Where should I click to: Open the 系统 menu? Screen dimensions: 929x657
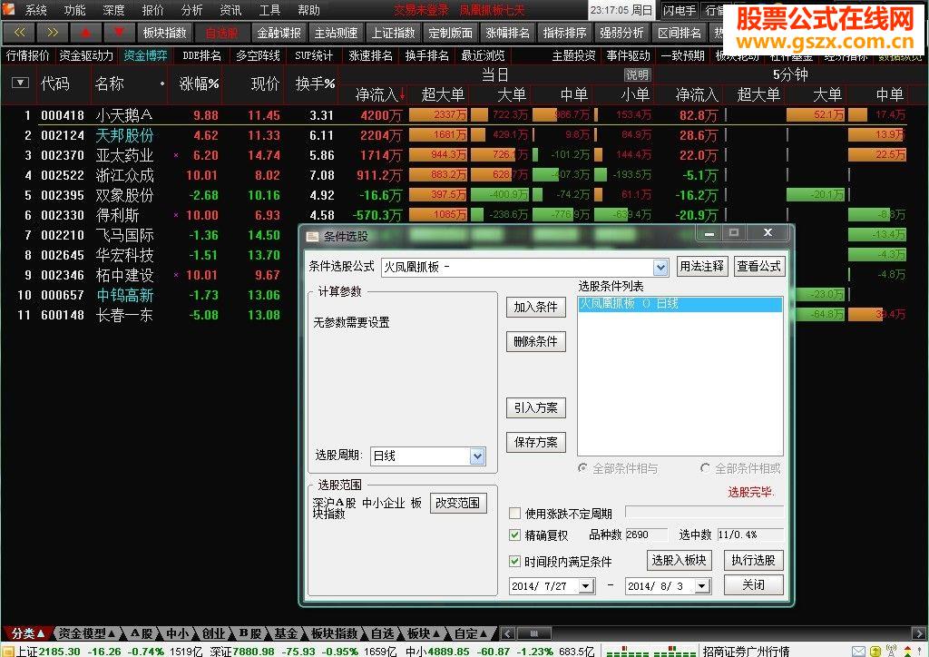(35, 10)
